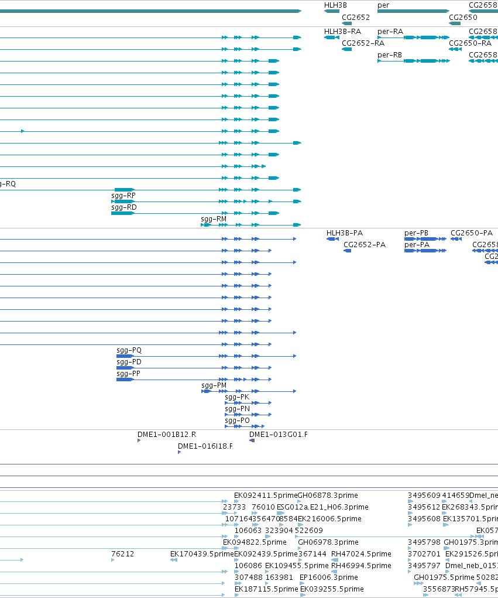
Task: Select the EK187115.5prime EST label
Action: 266,589
